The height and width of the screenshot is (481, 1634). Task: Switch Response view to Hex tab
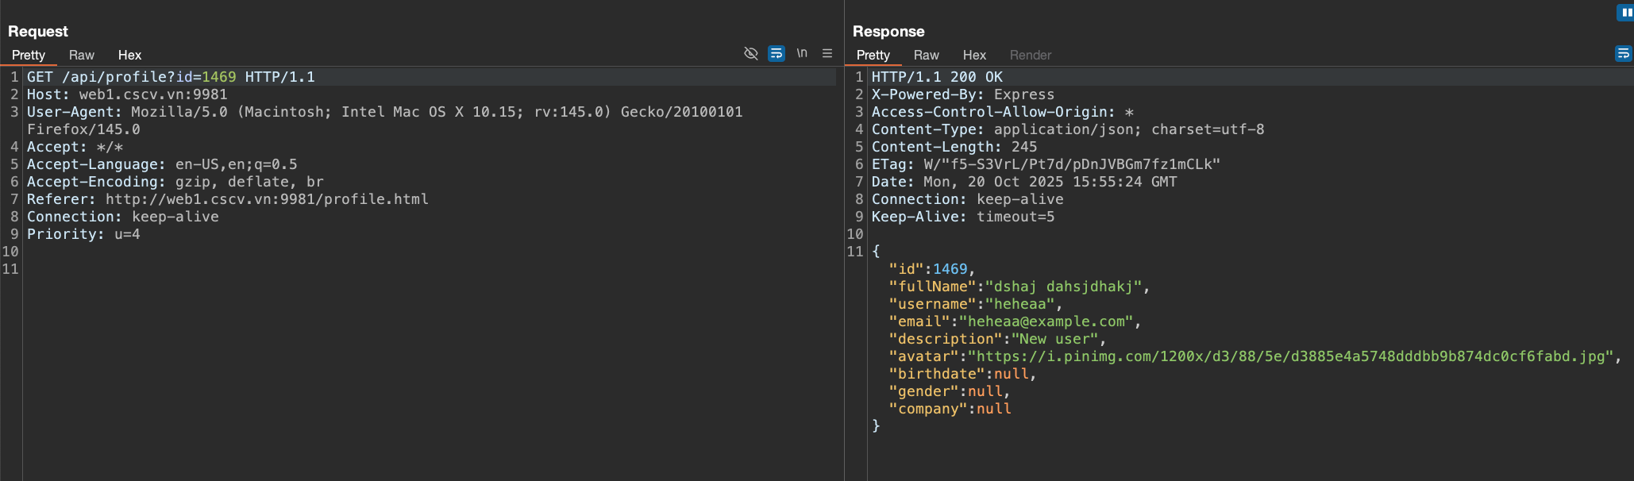click(x=974, y=55)
